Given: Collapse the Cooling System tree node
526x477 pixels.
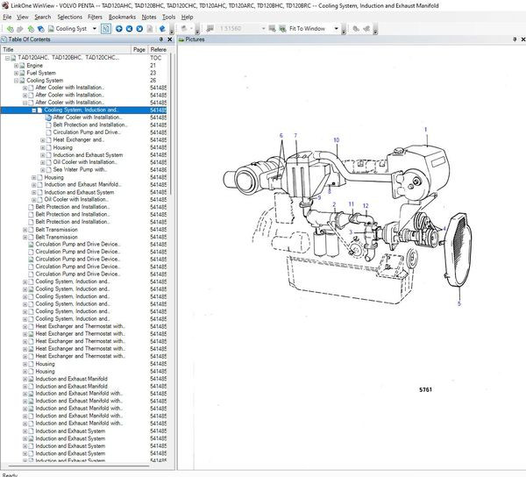Looking at the screenshot, I should pyautogui.click(x=15, y=81).
